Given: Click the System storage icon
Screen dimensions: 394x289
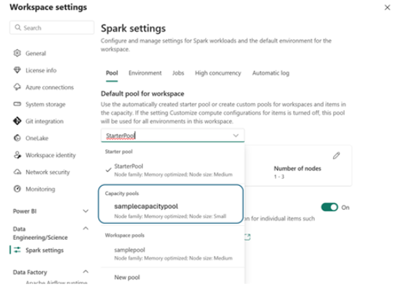Looking at the screenshot, I should pyautogui.click(x=17, y=104).
